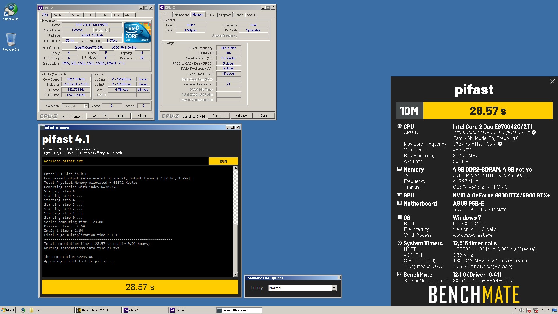Open About tab in left CPU-Z window
Image resolution: width=558 pixels, height=314 pixels.
129,15
